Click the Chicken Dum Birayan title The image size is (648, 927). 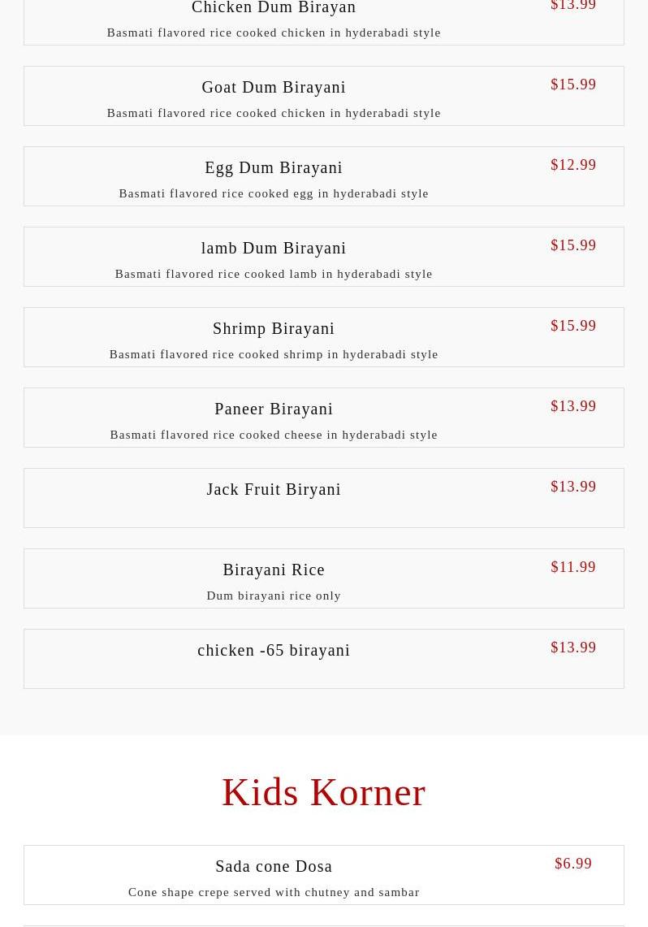[x=274, y=8]
